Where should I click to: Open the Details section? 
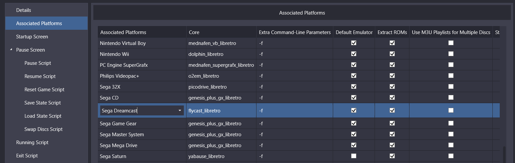pyautogui.click(x=46, y=10)
